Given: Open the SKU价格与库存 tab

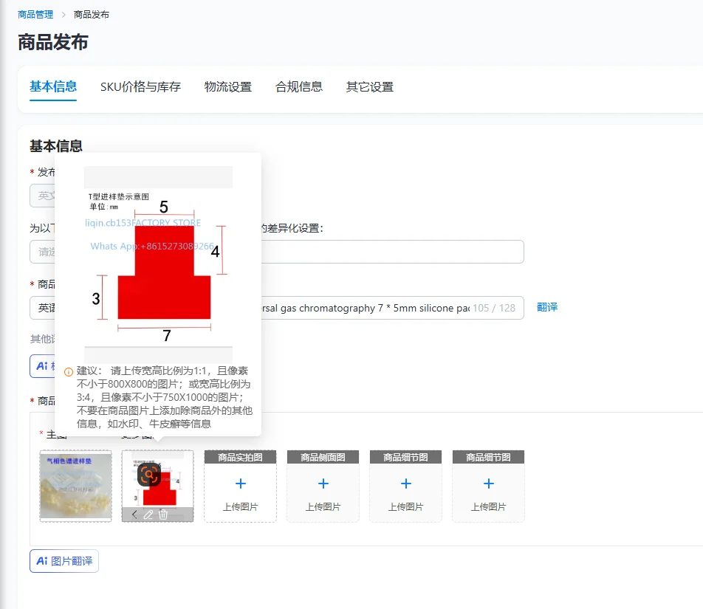Looking at the screenshot, I should point(140,86).
